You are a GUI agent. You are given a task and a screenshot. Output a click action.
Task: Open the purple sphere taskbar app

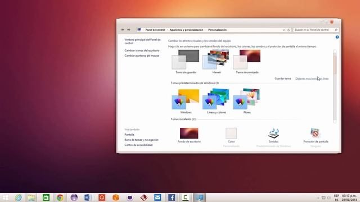point(74,198)
